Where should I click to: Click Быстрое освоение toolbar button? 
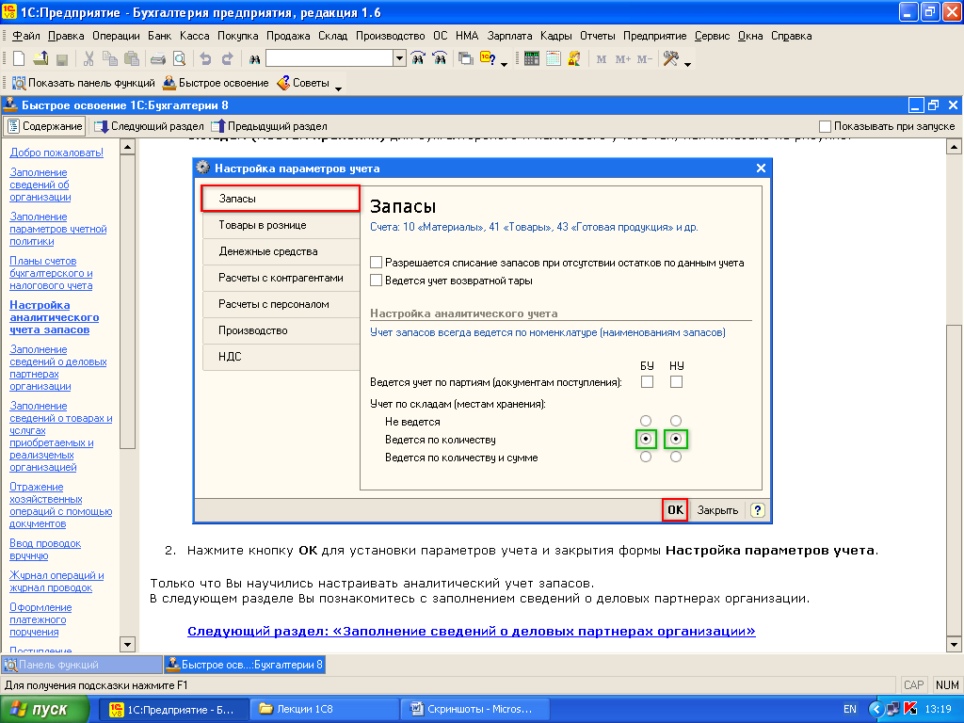click(216, 83)
